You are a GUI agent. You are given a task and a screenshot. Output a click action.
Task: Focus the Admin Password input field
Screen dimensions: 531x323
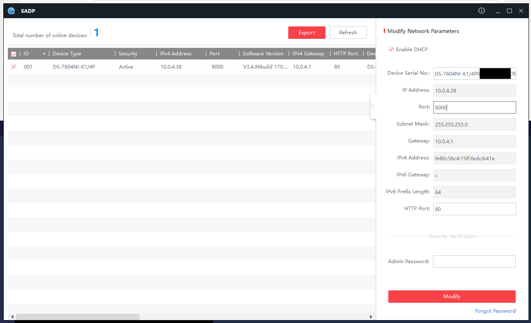point(474,261)
